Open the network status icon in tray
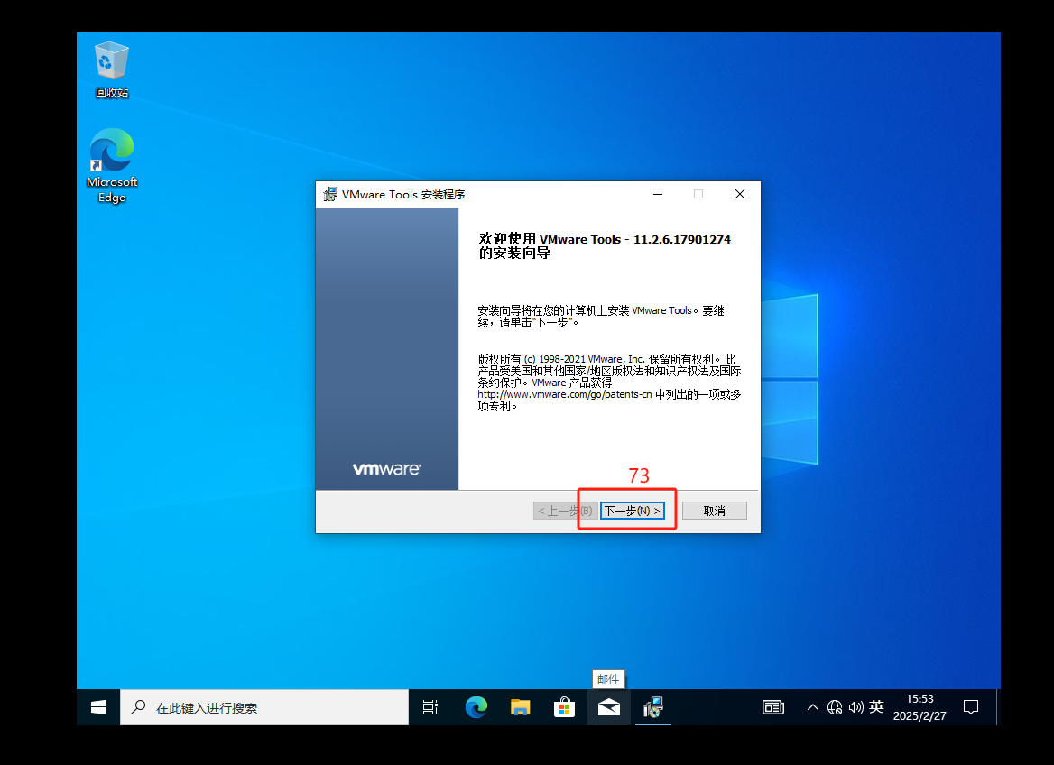1054x765 pixels. click(835, 707)
